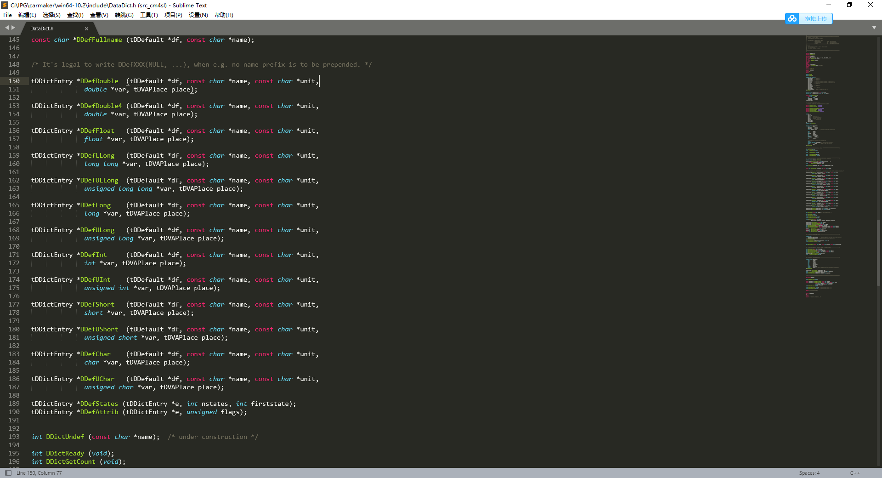Screen dimensions: 882x478
Task: Change indentation via Spaces: 4
Action: tap(809, 473)
